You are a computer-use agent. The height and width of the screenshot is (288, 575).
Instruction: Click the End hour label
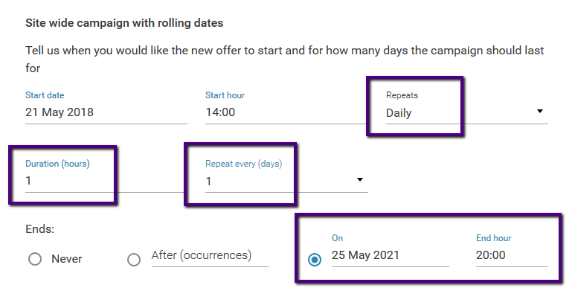[494, 238]
